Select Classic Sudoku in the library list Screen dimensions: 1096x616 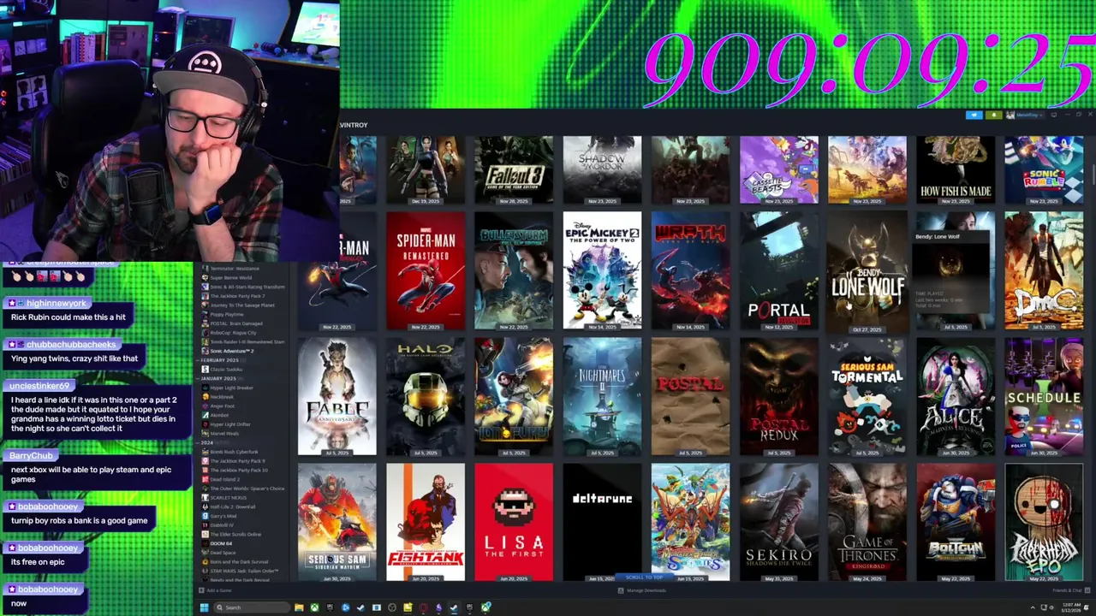[224, 369]
